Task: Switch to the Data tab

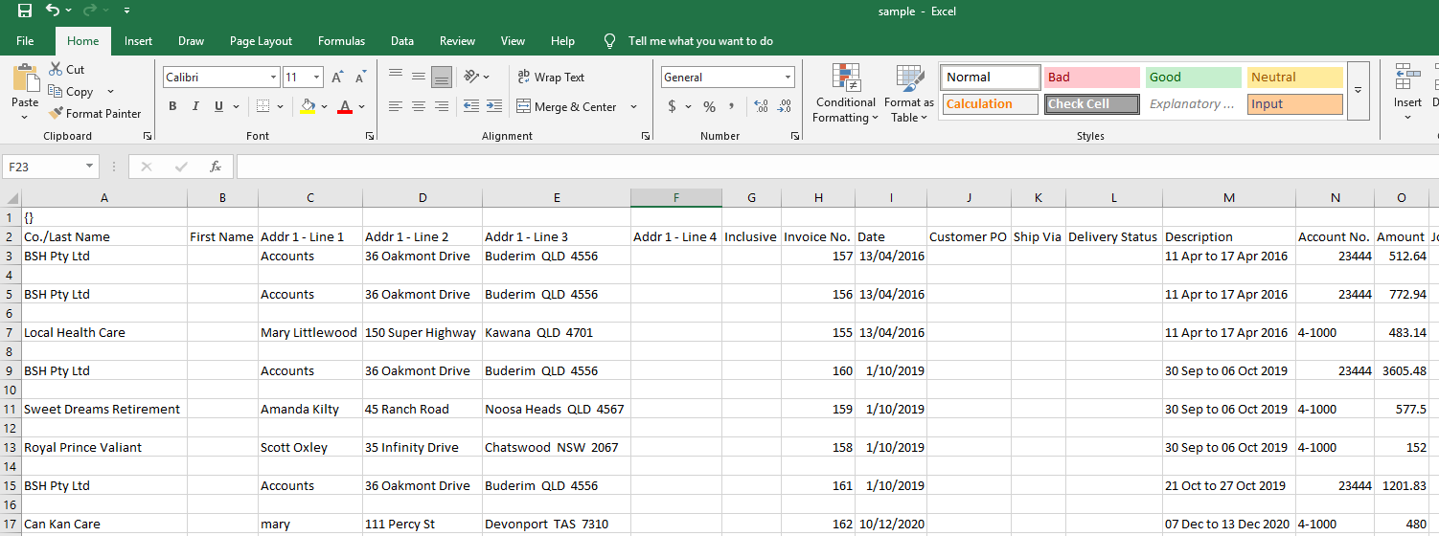Action: coord(402,41)
